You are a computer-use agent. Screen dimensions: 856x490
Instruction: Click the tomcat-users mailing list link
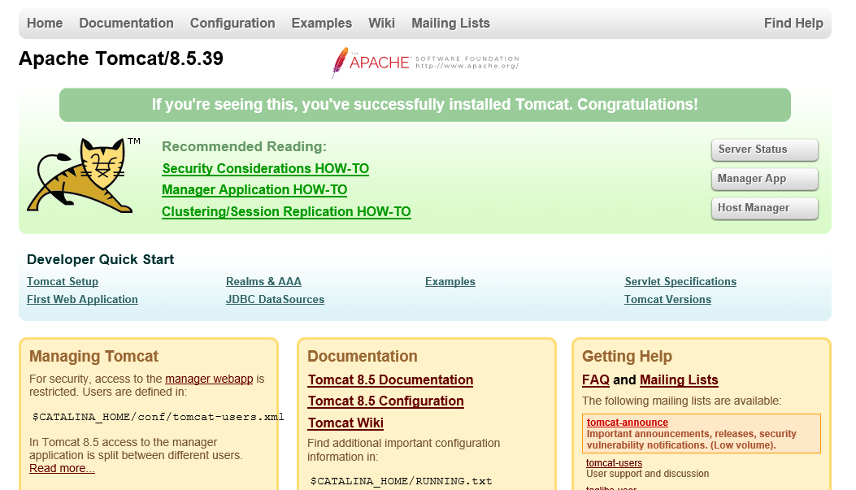click(615, 462)
